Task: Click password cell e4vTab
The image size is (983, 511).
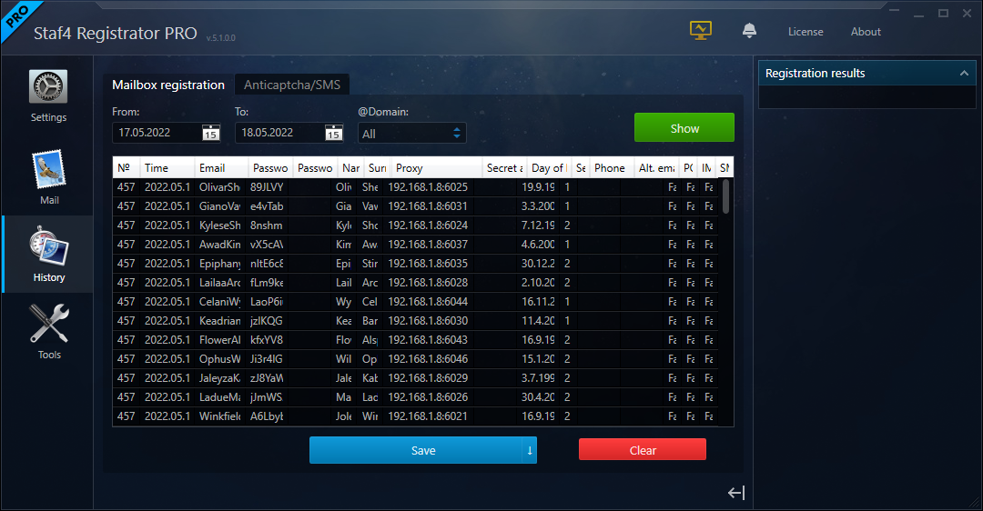Action: pos(267,206)
